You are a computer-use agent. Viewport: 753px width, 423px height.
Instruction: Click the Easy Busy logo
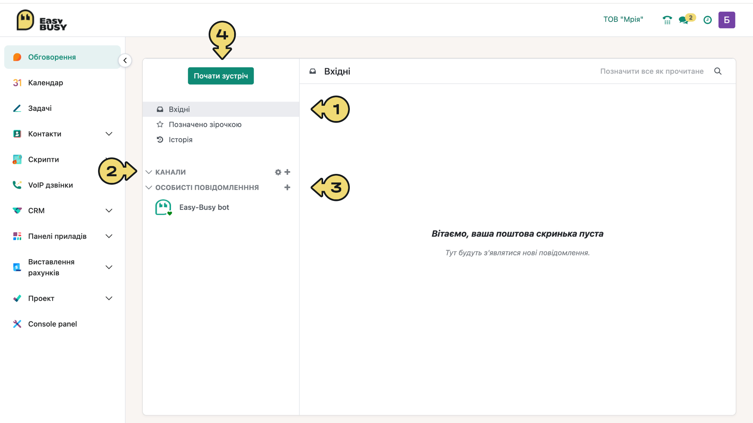point(42,20)
